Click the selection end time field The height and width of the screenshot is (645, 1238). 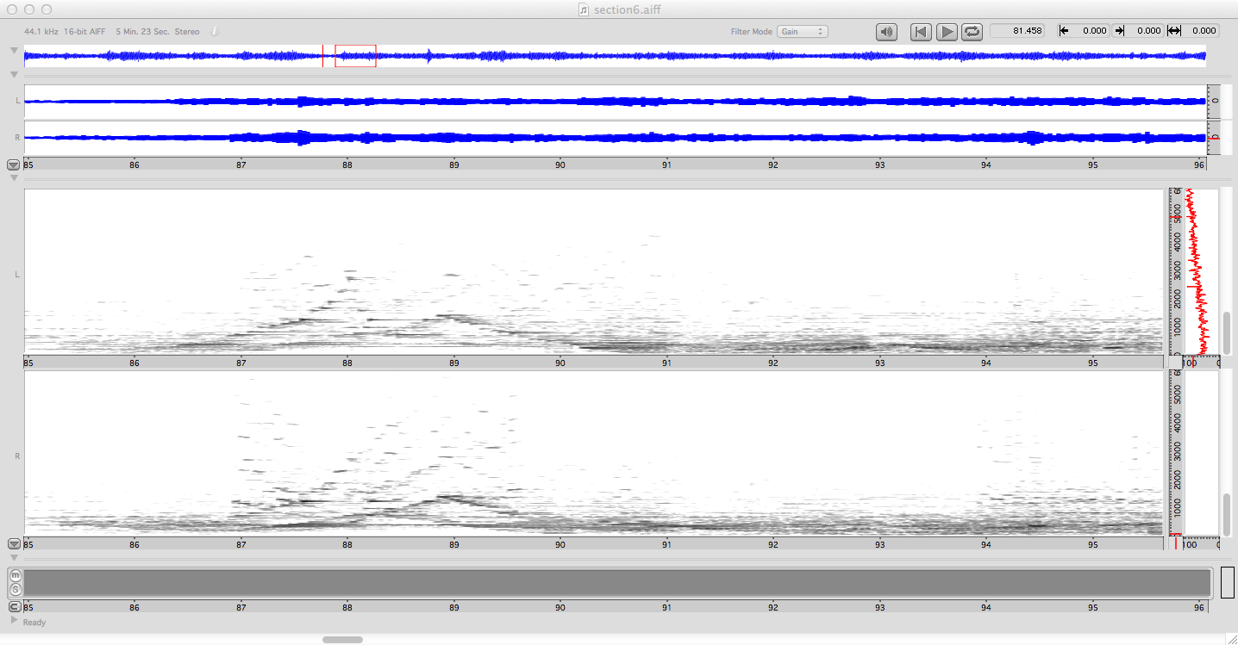click(x=1144, y=31)
